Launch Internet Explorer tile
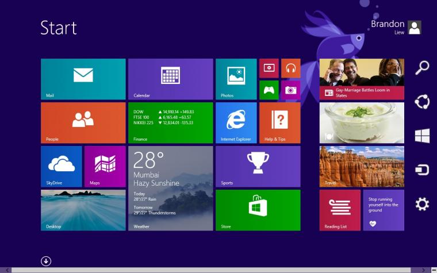 236,122
